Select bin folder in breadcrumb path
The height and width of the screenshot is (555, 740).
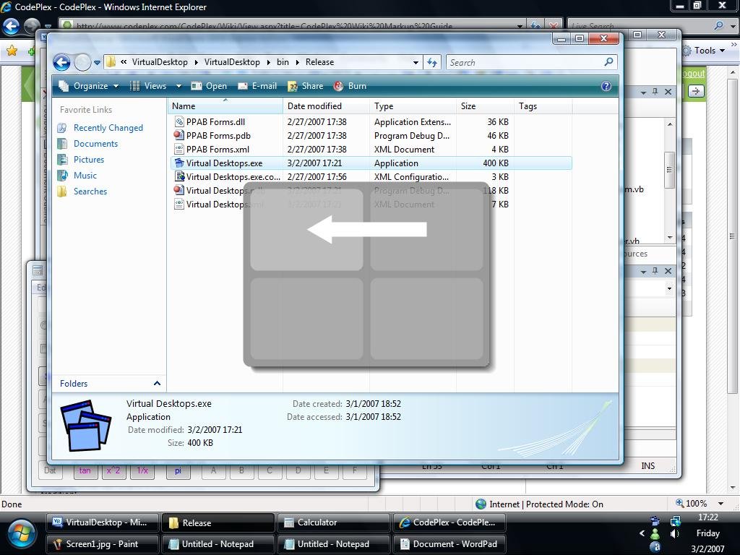(283, 62)
